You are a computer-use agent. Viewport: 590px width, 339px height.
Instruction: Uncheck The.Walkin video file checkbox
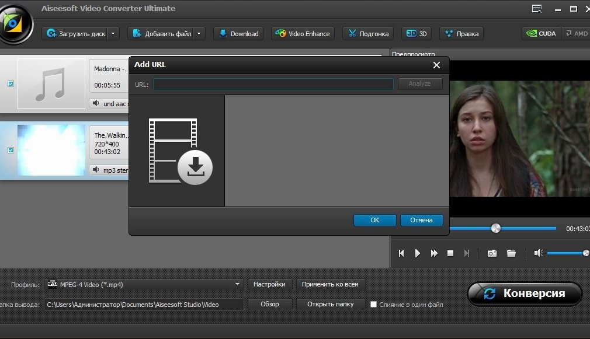point(11,151)
